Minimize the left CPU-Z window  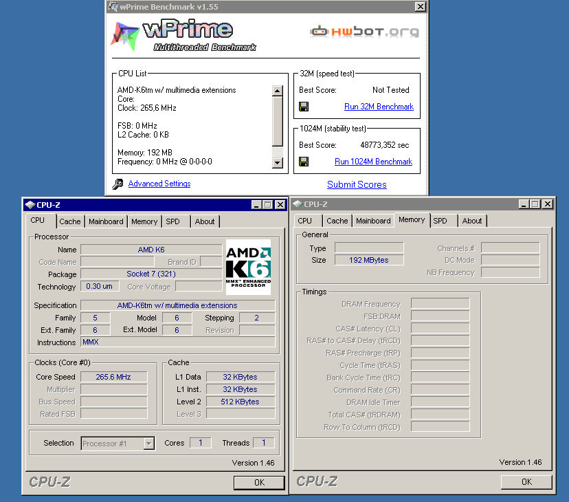tap(256, 205)
